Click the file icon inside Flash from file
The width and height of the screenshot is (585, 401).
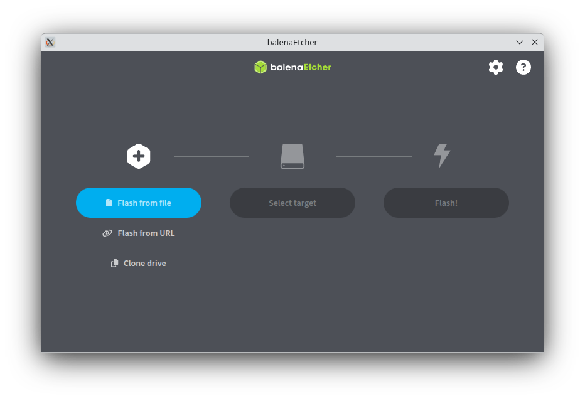(109, 203)
